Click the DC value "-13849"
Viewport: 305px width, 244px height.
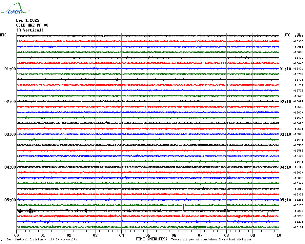click(x=298, y=63)
